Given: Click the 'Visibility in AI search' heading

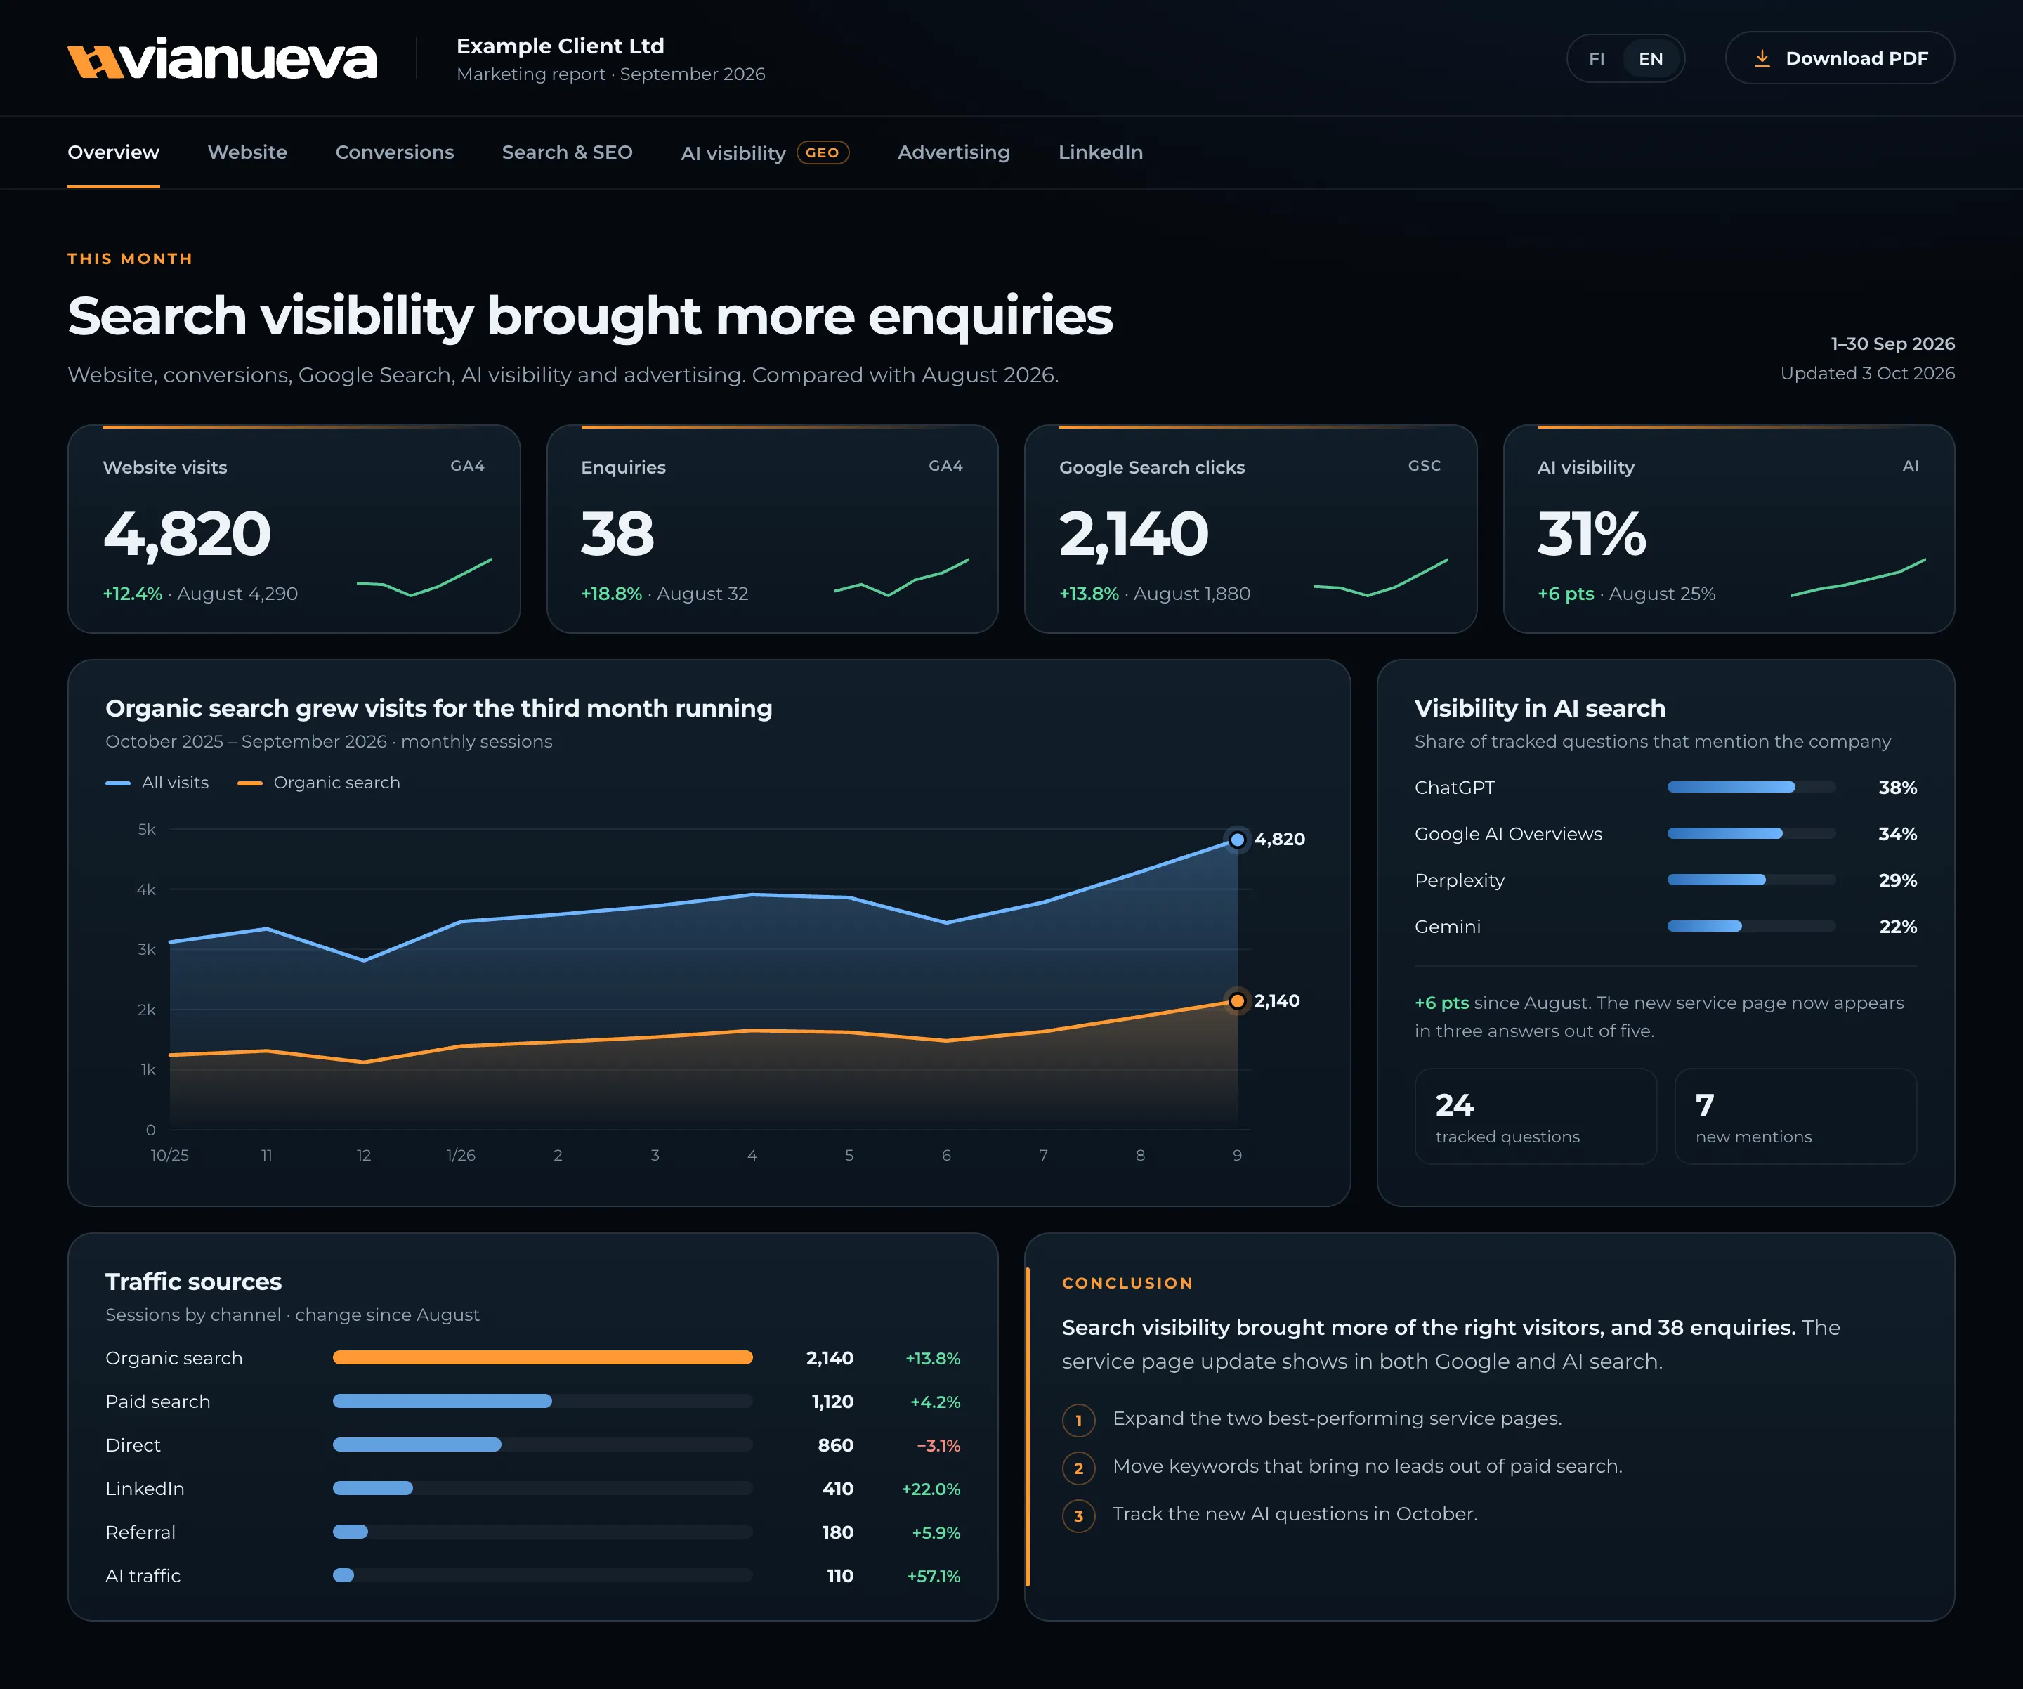Looking at the screenshot, I should point(1540,708).
